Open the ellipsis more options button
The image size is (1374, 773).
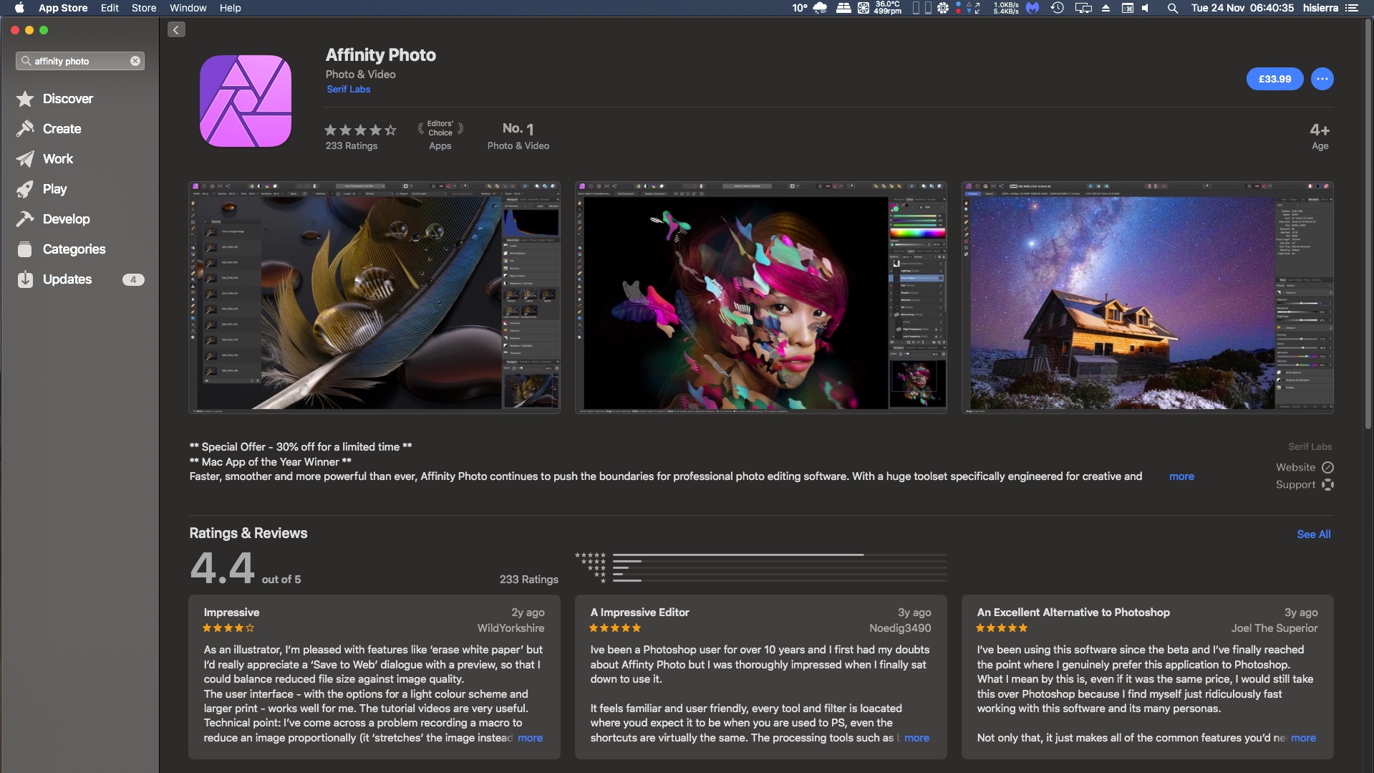(1322, 79)
